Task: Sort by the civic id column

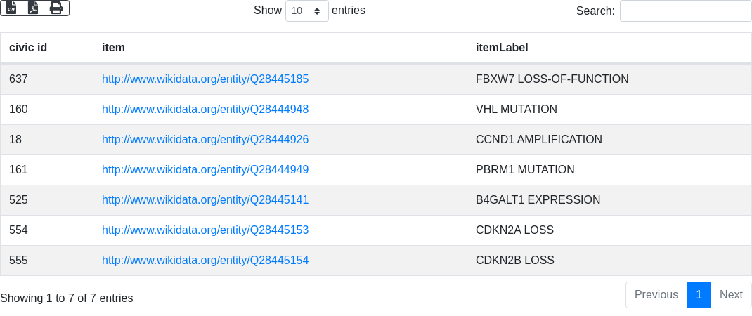Action: click(28, 48)
